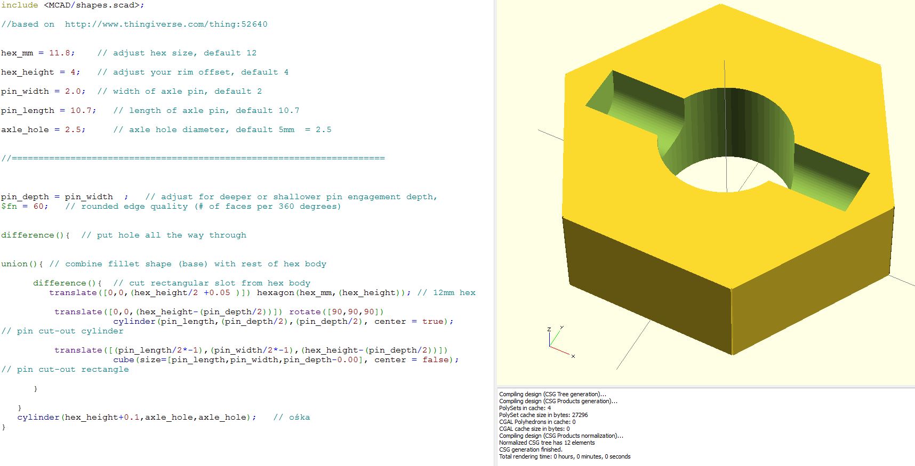915x466 pixels.
Task: Click the "cube(size=[pin_length,pin_width..." line
Action: (x=286, y=359)
